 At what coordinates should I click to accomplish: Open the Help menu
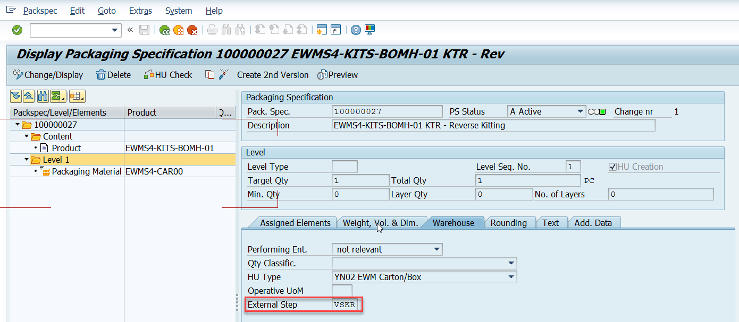pos(214,11)
